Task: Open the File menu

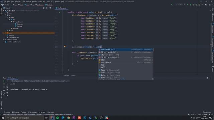Action: [x=5, y=2]
